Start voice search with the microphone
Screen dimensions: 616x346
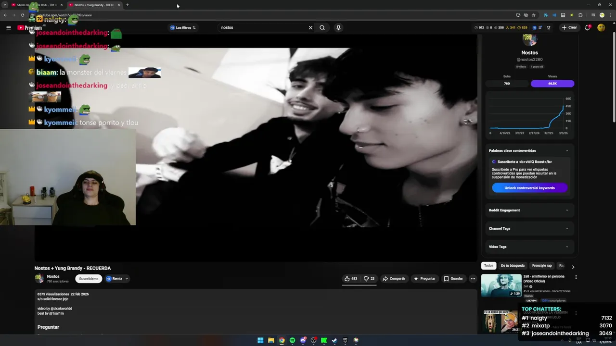click(338, 27)
